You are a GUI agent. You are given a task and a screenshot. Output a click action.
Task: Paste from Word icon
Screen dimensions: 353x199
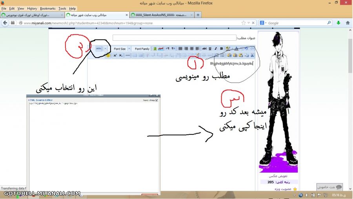click(229, 55)
